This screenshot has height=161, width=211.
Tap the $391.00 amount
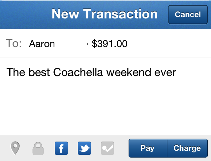109,44
